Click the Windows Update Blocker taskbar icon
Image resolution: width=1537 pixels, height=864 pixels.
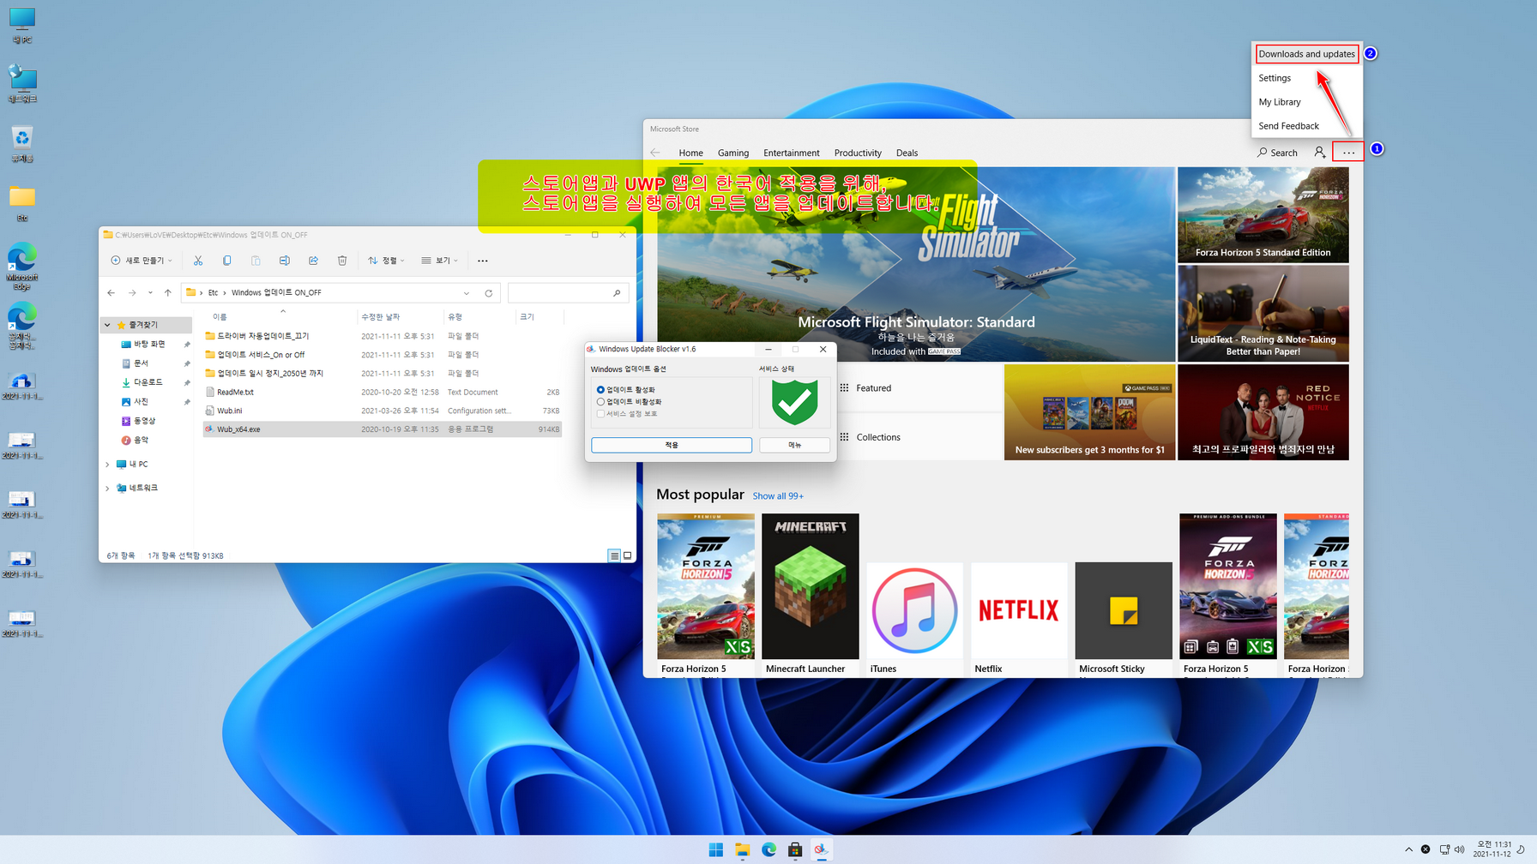pyautogui.click(x=822, y=849)
